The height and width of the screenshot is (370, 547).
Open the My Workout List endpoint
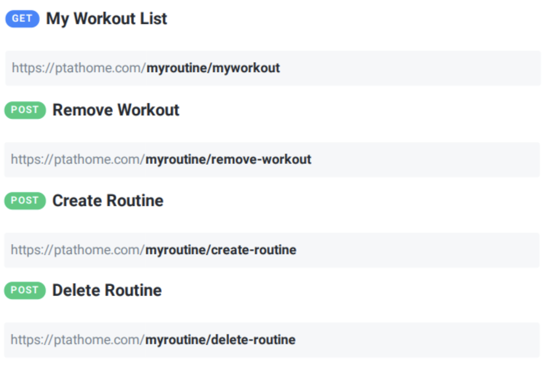pos(106,19)
